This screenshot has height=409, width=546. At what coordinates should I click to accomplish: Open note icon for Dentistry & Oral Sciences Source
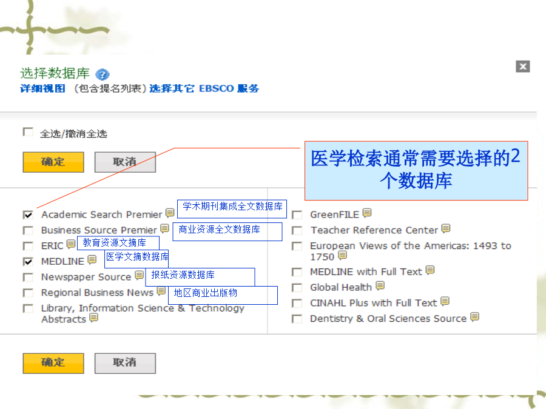click(474, 317)
